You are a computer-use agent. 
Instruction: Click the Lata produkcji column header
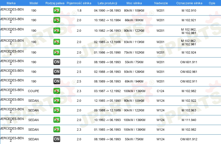tap(107, 3)
